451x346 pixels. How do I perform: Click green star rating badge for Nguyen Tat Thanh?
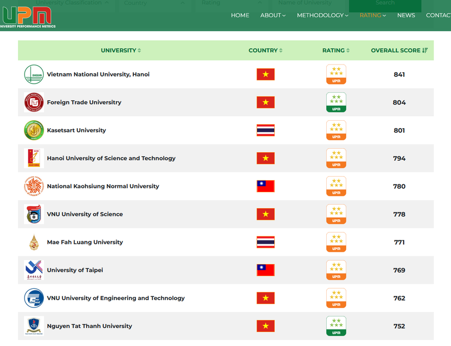(x=336, y=326)
